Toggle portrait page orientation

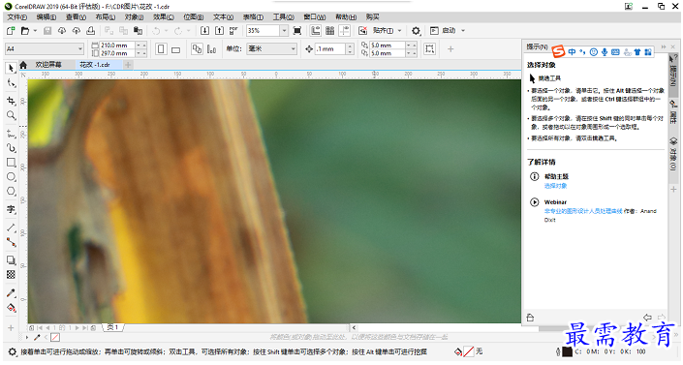click(161, 48)
